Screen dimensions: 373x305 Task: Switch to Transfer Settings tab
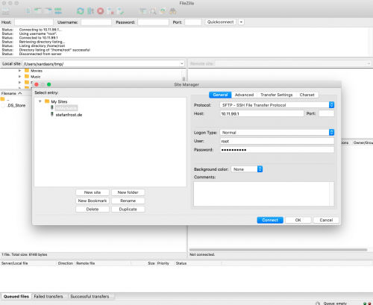pos(276,95)
